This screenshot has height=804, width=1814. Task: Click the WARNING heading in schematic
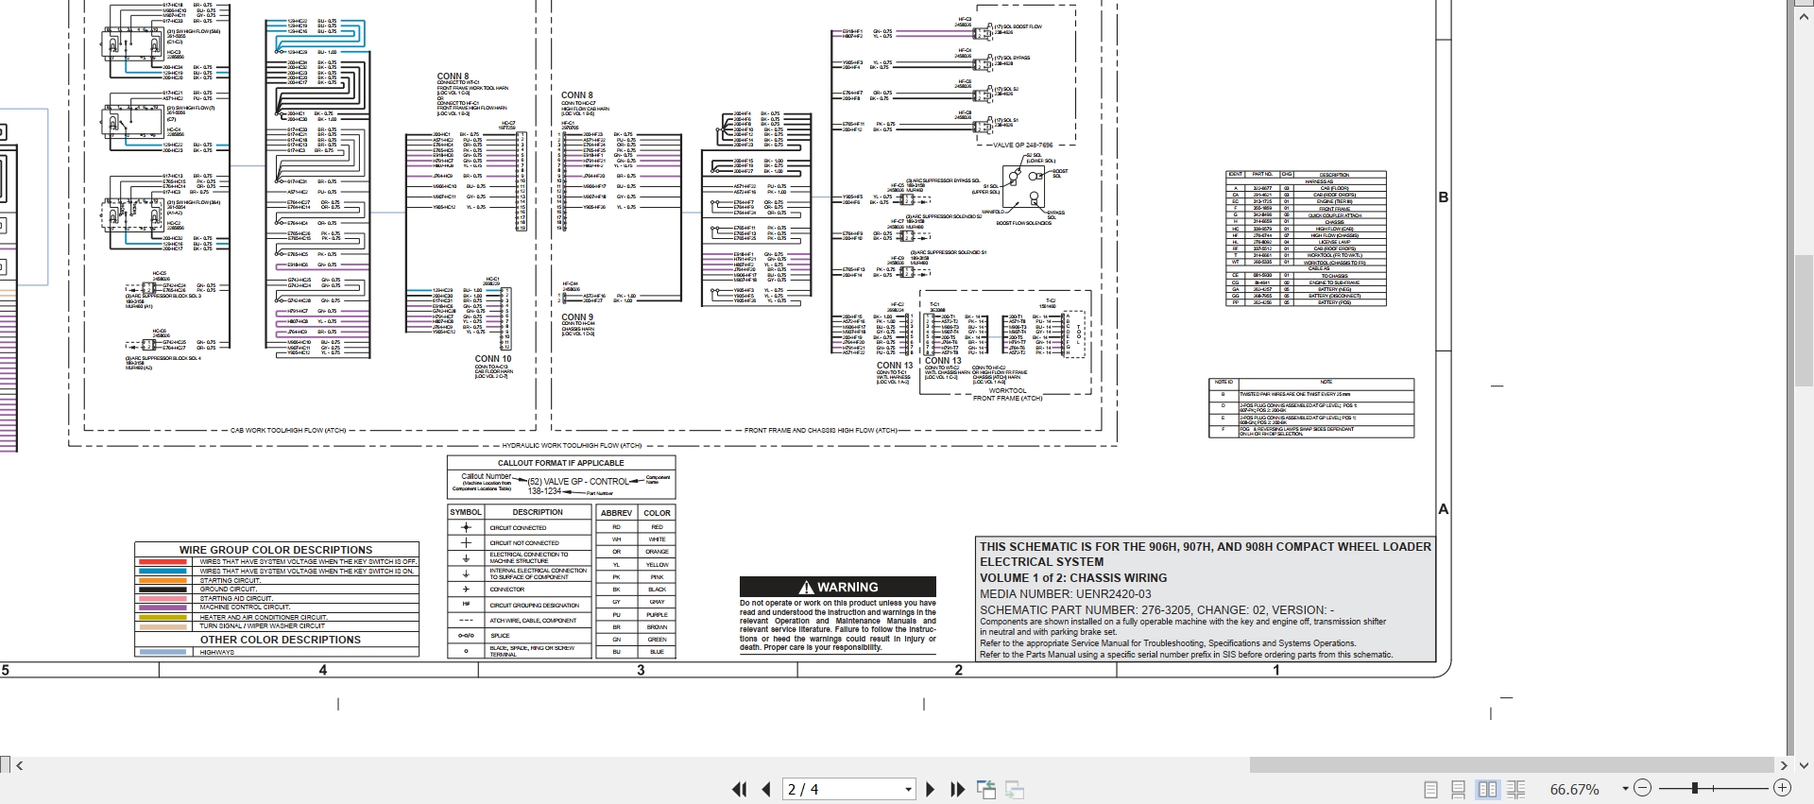pyautogui.click(x=838, y=587)
